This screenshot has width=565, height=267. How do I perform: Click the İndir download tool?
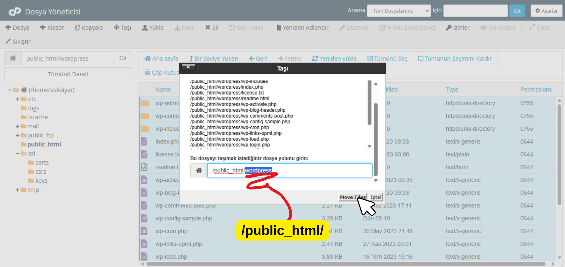pyautogui.click(x=184, y=28)
